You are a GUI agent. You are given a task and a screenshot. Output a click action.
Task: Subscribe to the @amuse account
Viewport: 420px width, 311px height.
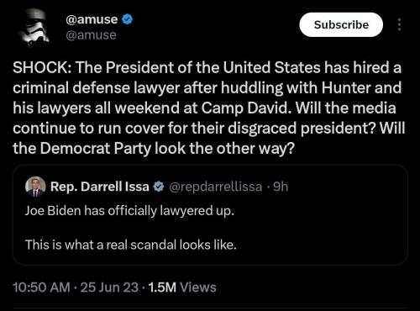(x=341, y=24)
